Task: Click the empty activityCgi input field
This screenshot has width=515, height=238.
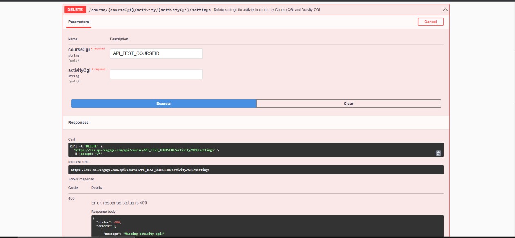Action: click(156, 74)
